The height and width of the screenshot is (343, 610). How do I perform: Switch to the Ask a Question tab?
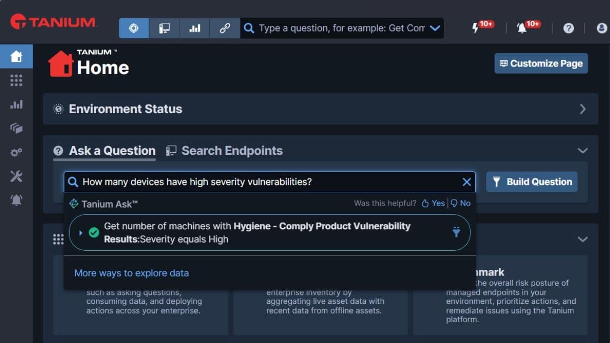104,151
